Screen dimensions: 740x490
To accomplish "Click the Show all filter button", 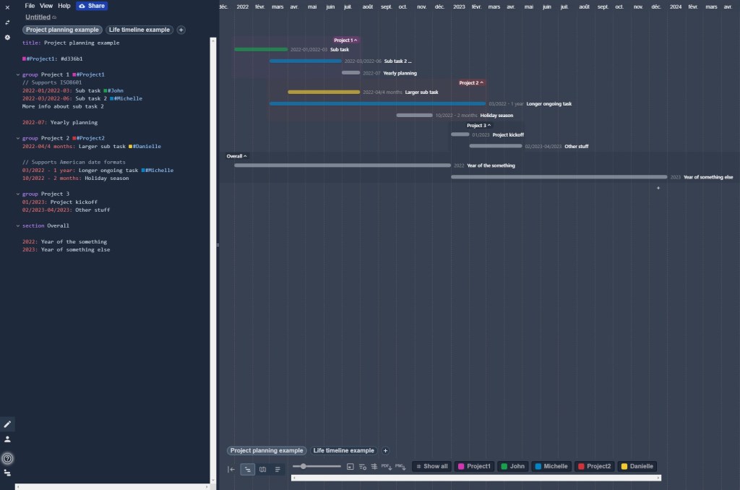I will [x=431, y=466].
